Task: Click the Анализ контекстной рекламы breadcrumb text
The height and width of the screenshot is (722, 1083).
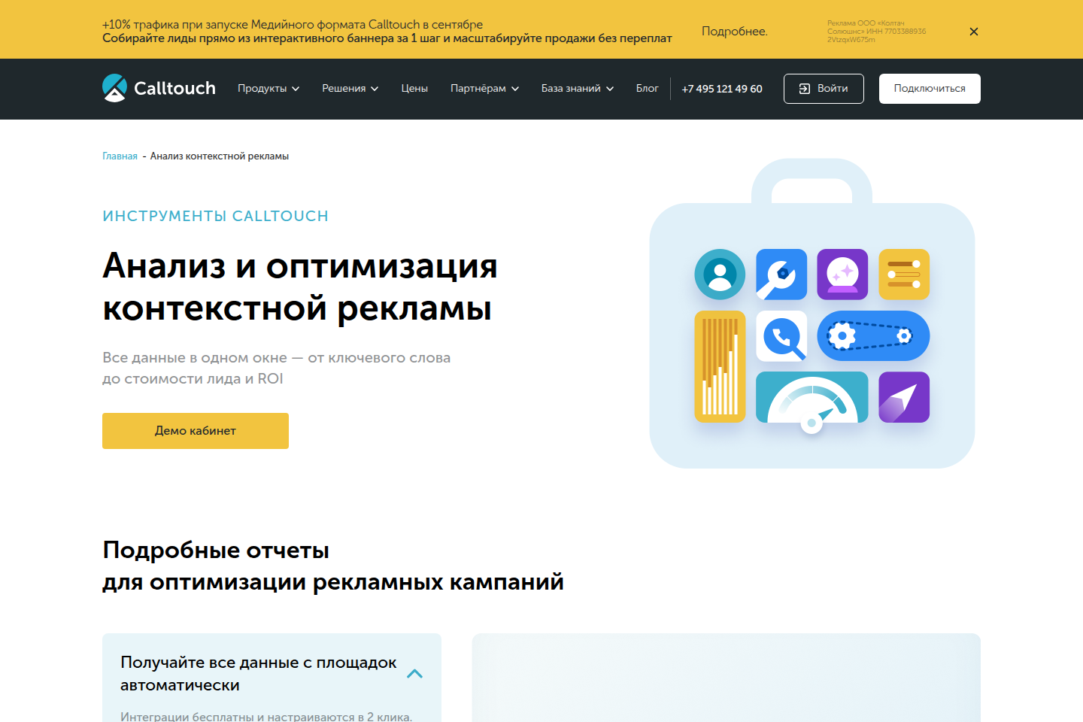Action: (x=220, y=156)
